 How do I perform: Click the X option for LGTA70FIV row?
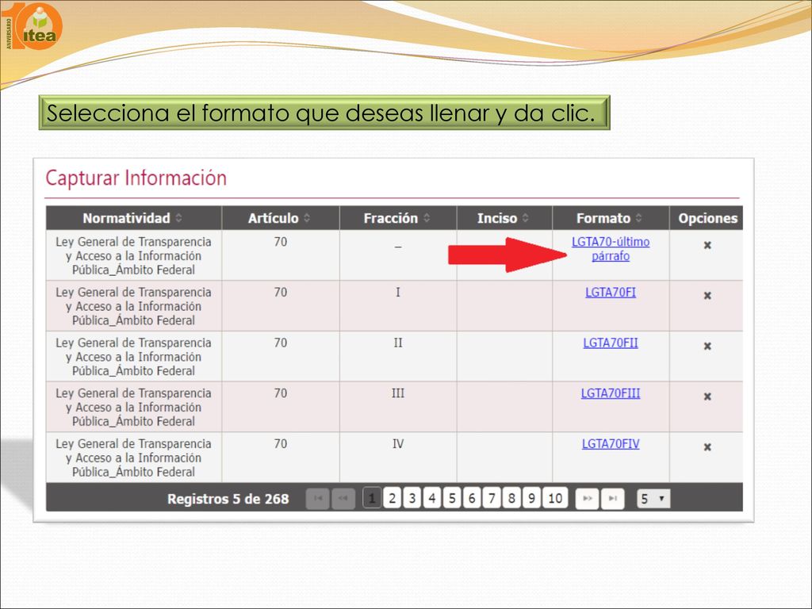707,447
